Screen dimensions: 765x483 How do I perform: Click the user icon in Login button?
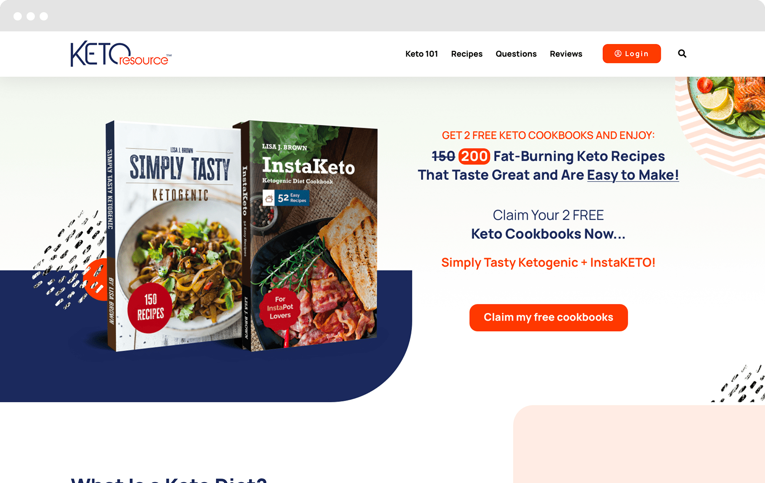tap(618, 54)
